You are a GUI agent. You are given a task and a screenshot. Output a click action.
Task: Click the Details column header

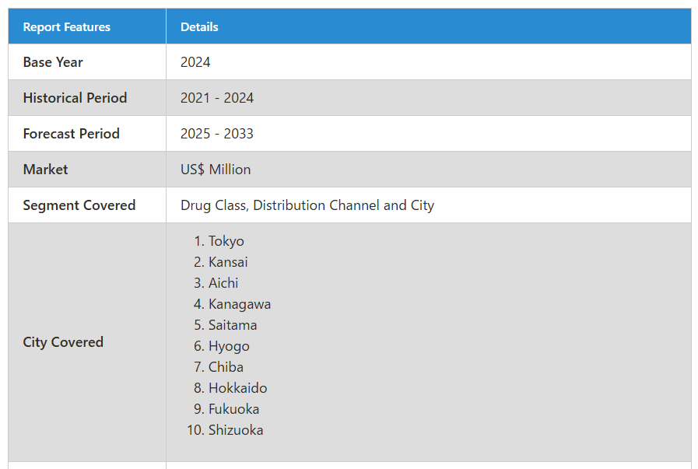tap(429, 26)
